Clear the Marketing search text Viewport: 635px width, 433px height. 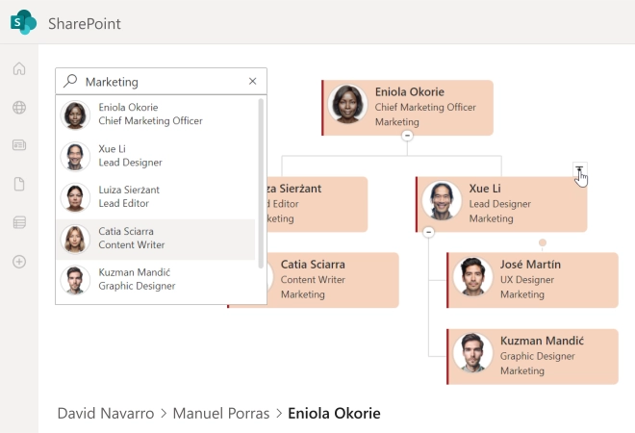point(252,82)
